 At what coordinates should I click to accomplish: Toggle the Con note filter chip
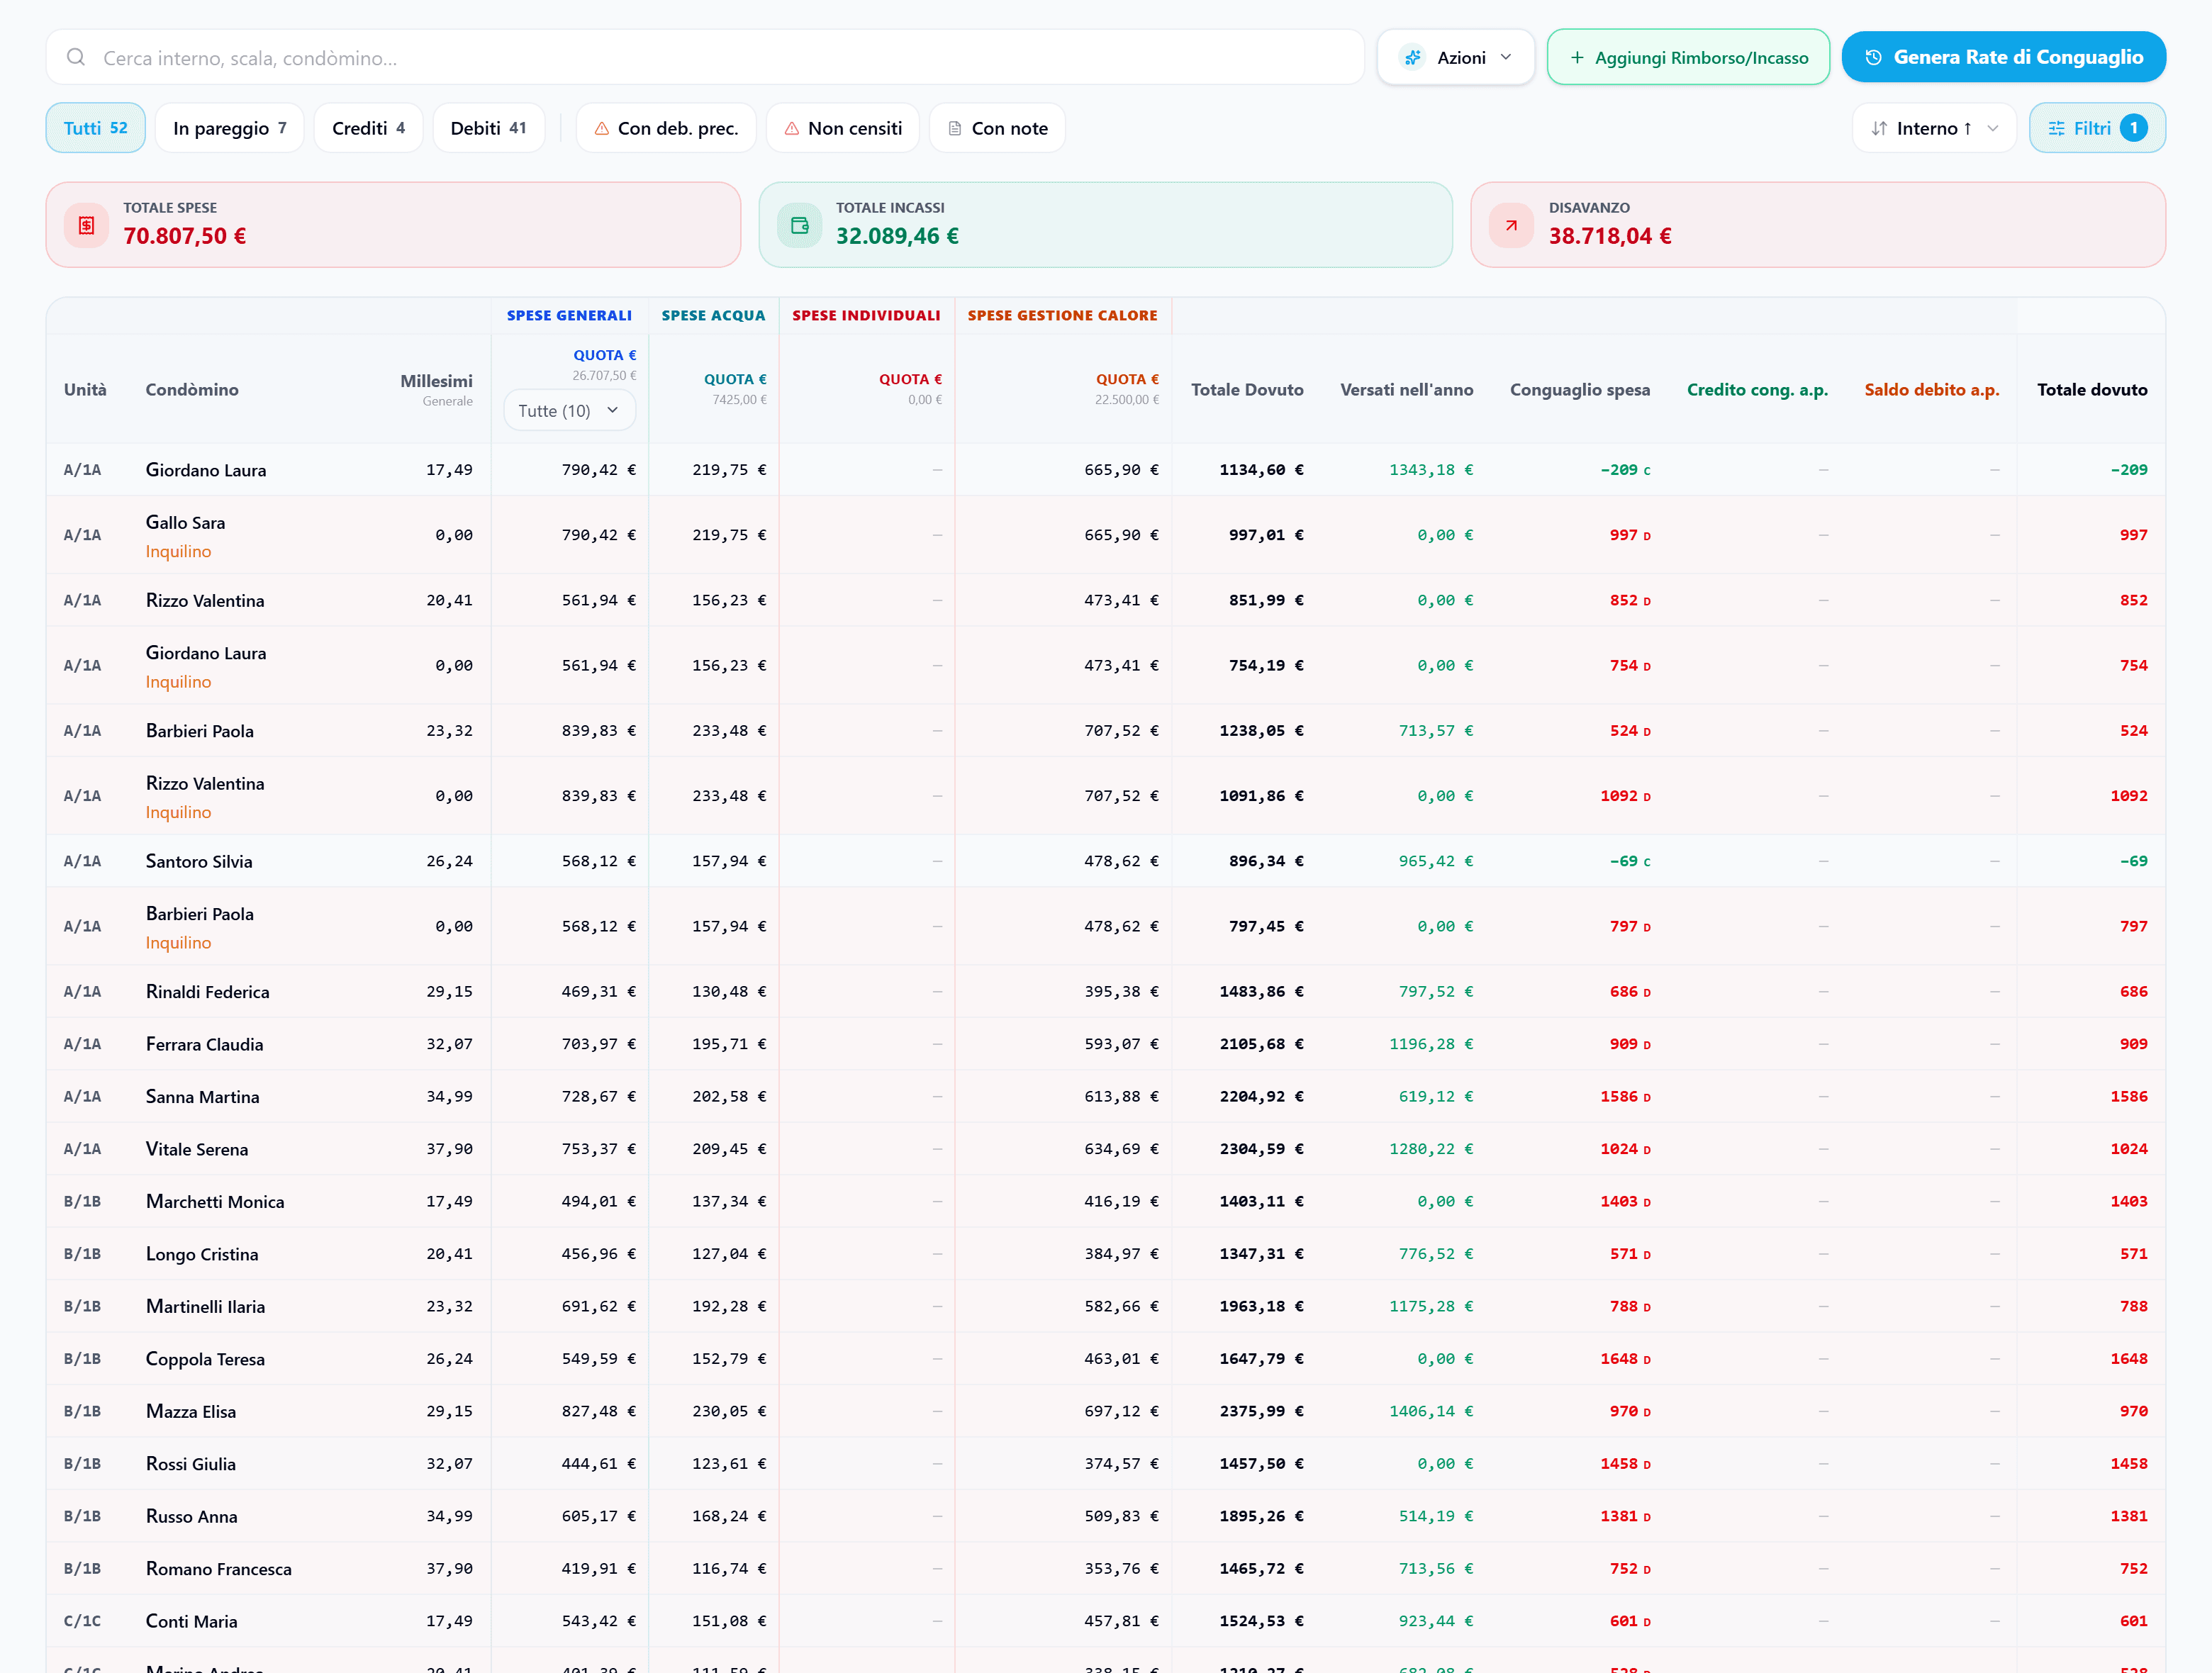point(998,128)
